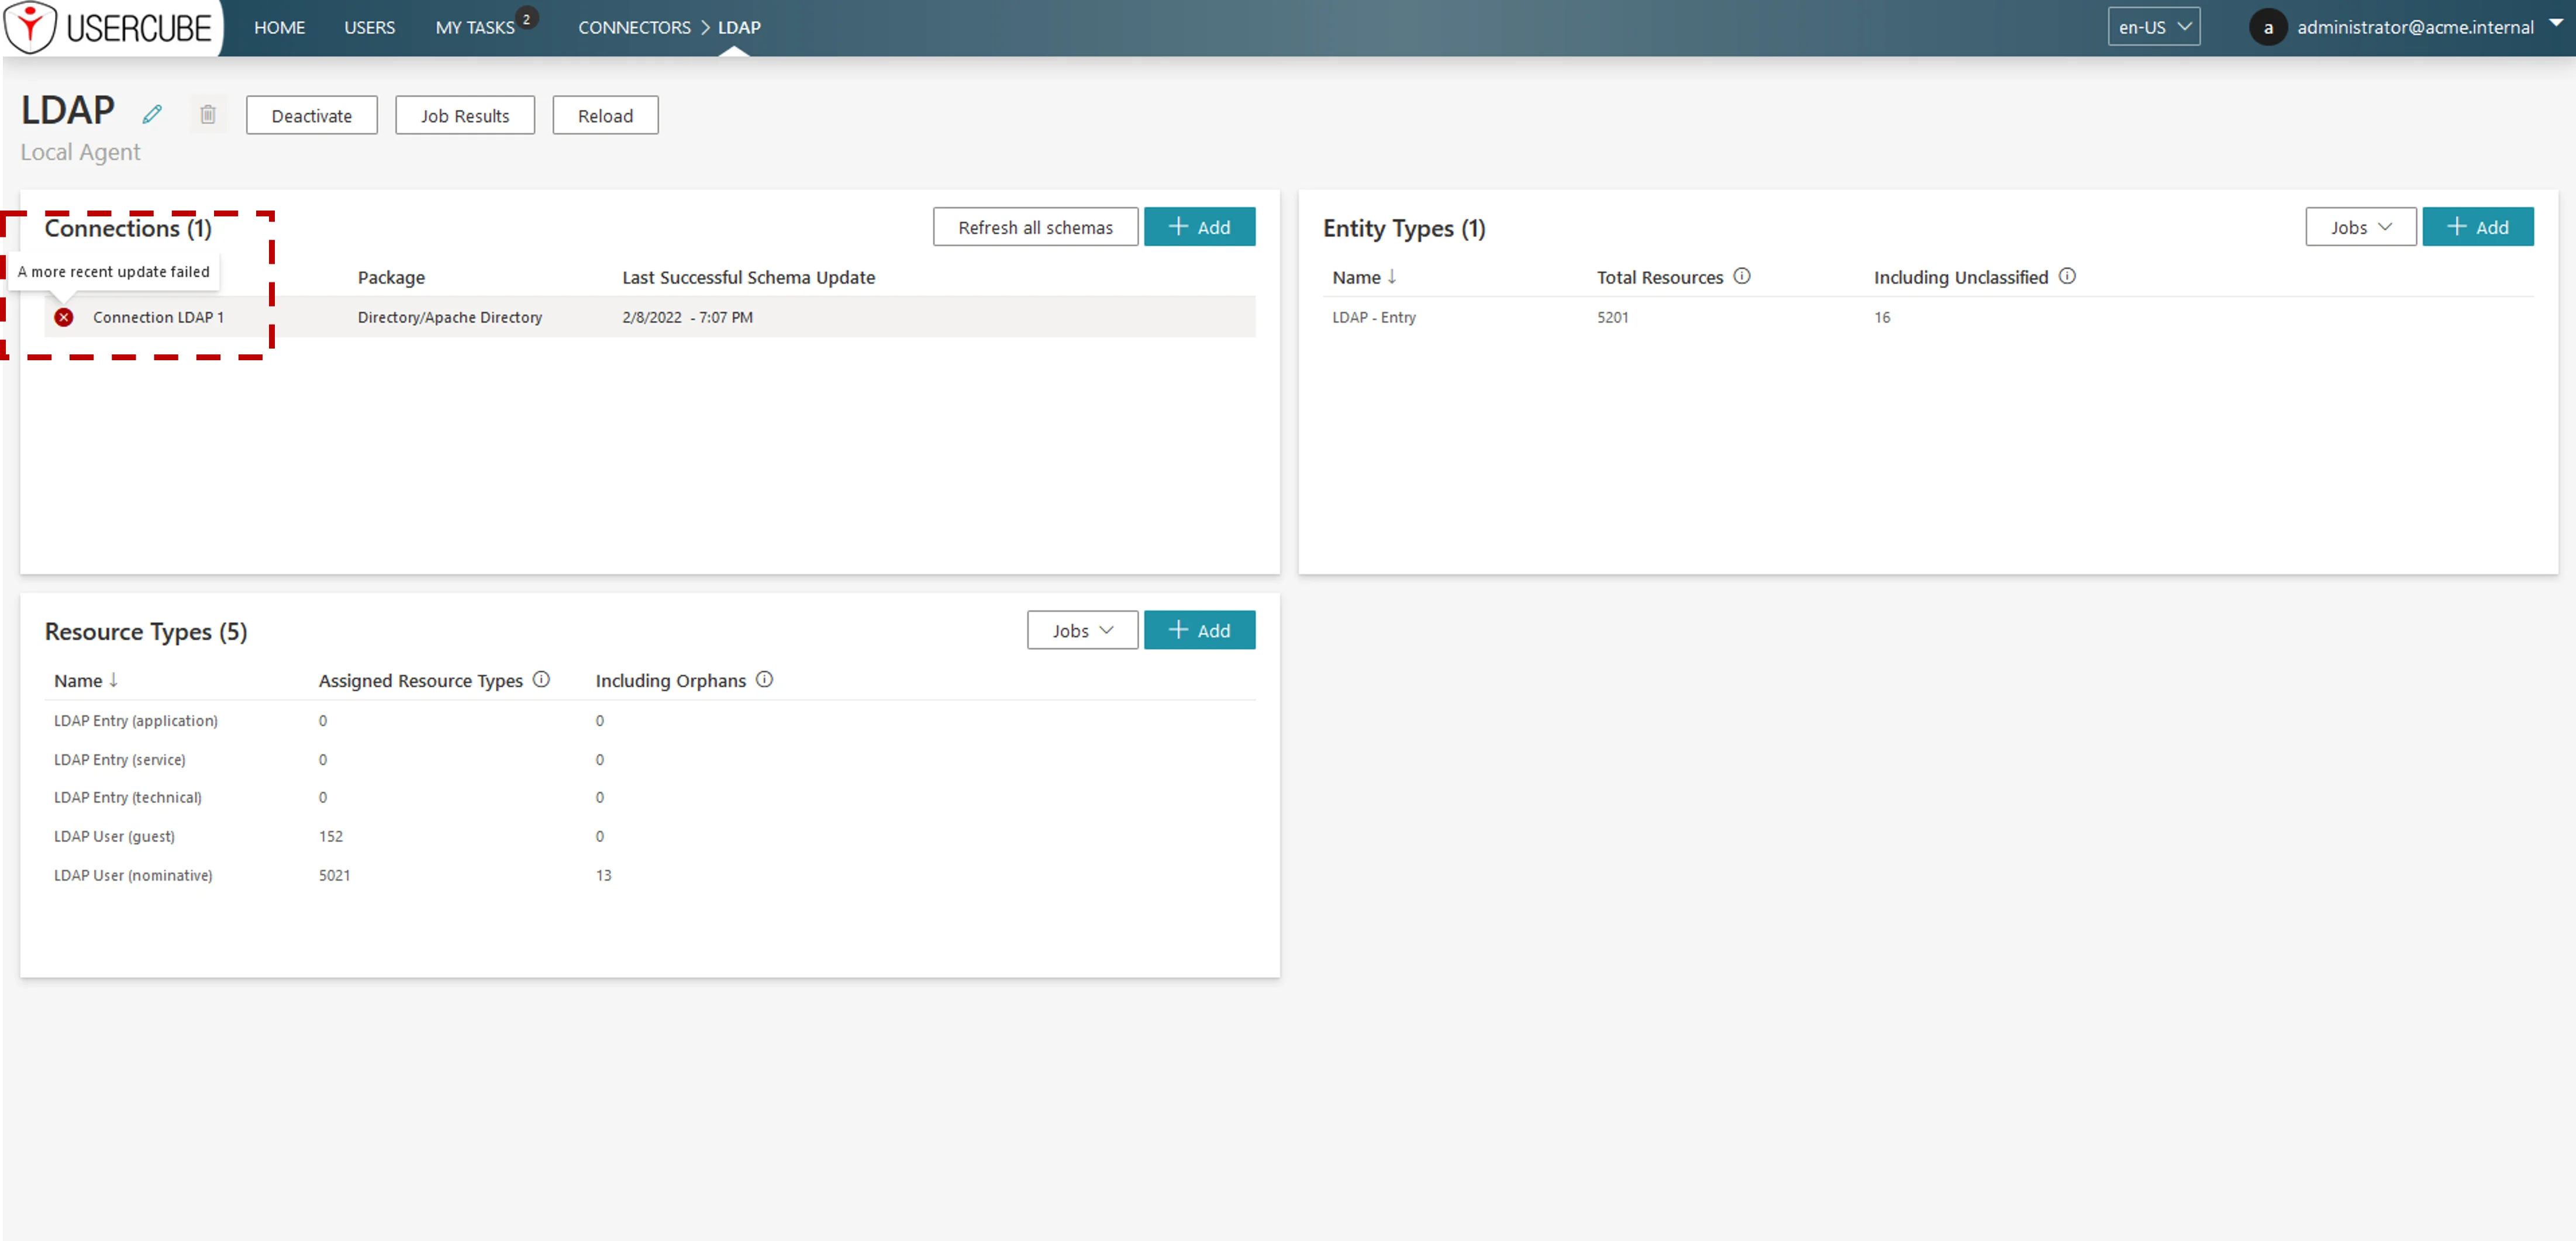Open the LDAP - Entry entity type
This screenshot has height=1241, width=2576.
pos(1374,317)
